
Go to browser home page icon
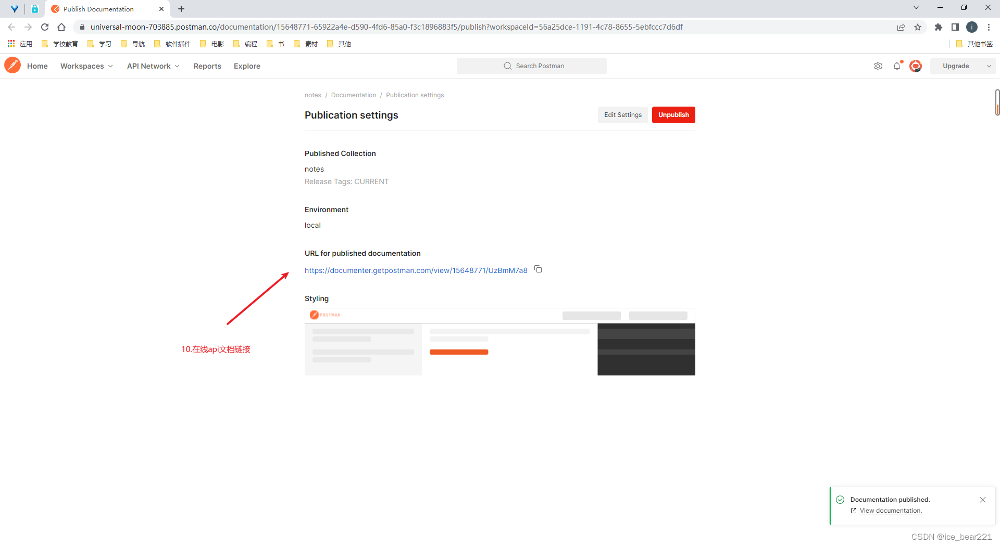tap(61, 27)
